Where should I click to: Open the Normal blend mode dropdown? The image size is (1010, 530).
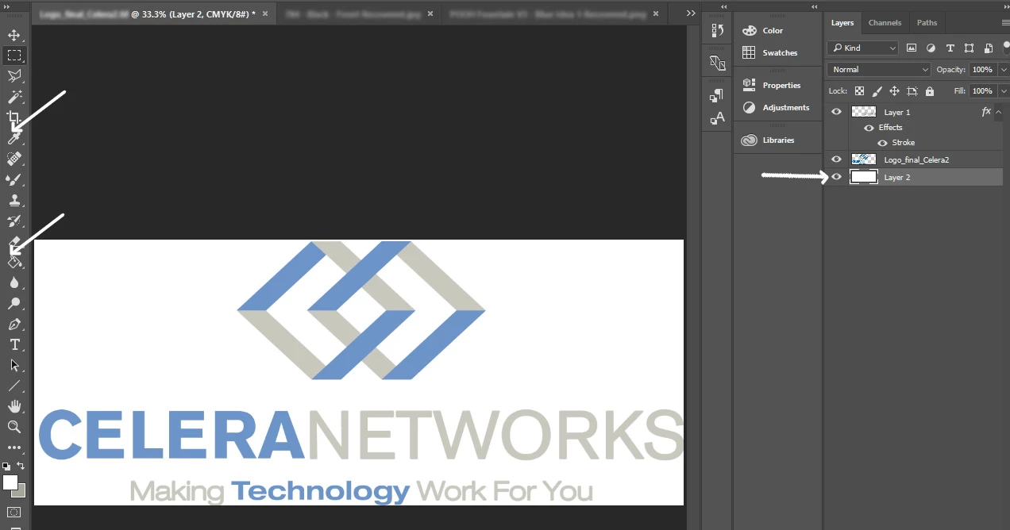878,70
